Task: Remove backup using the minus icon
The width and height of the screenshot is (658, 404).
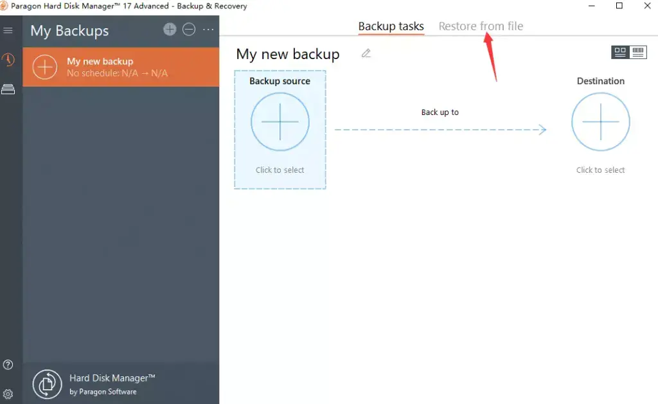Action: pyautogui.click(x=189, y=30)
